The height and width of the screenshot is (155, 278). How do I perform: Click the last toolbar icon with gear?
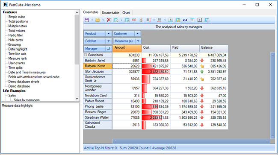point(207,20)
